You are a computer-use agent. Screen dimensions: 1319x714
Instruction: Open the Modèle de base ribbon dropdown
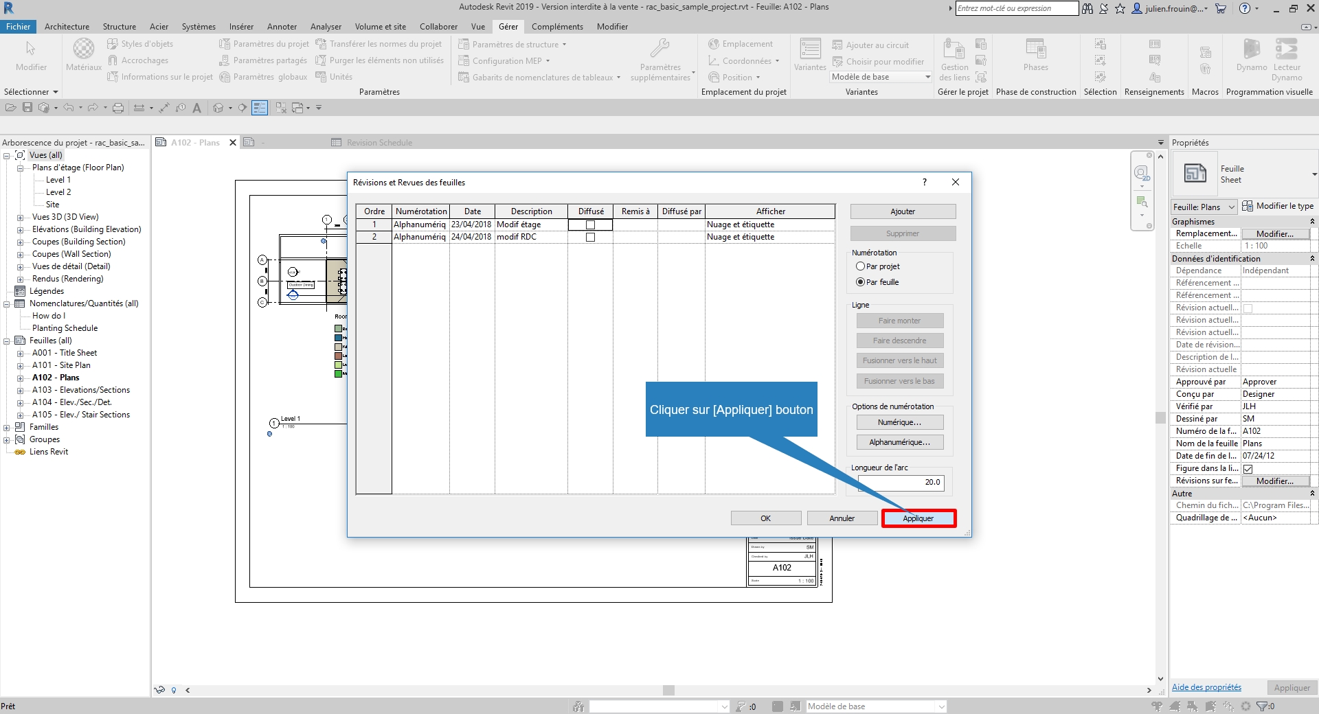(881, 77)
